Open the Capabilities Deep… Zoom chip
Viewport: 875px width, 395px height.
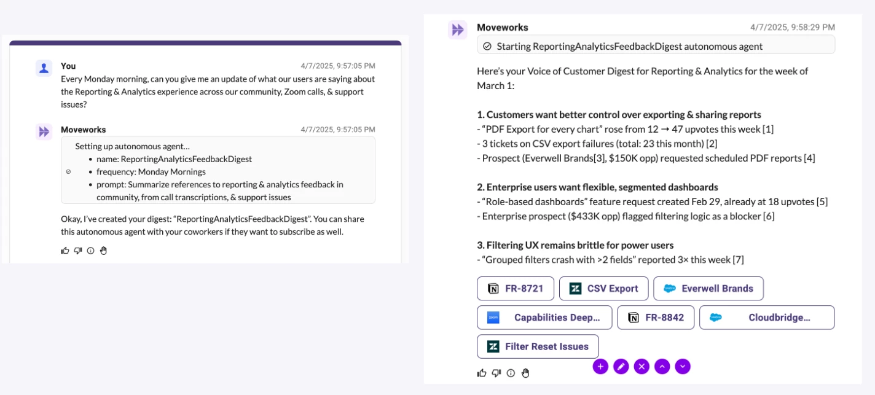click(x=544, y=318)
